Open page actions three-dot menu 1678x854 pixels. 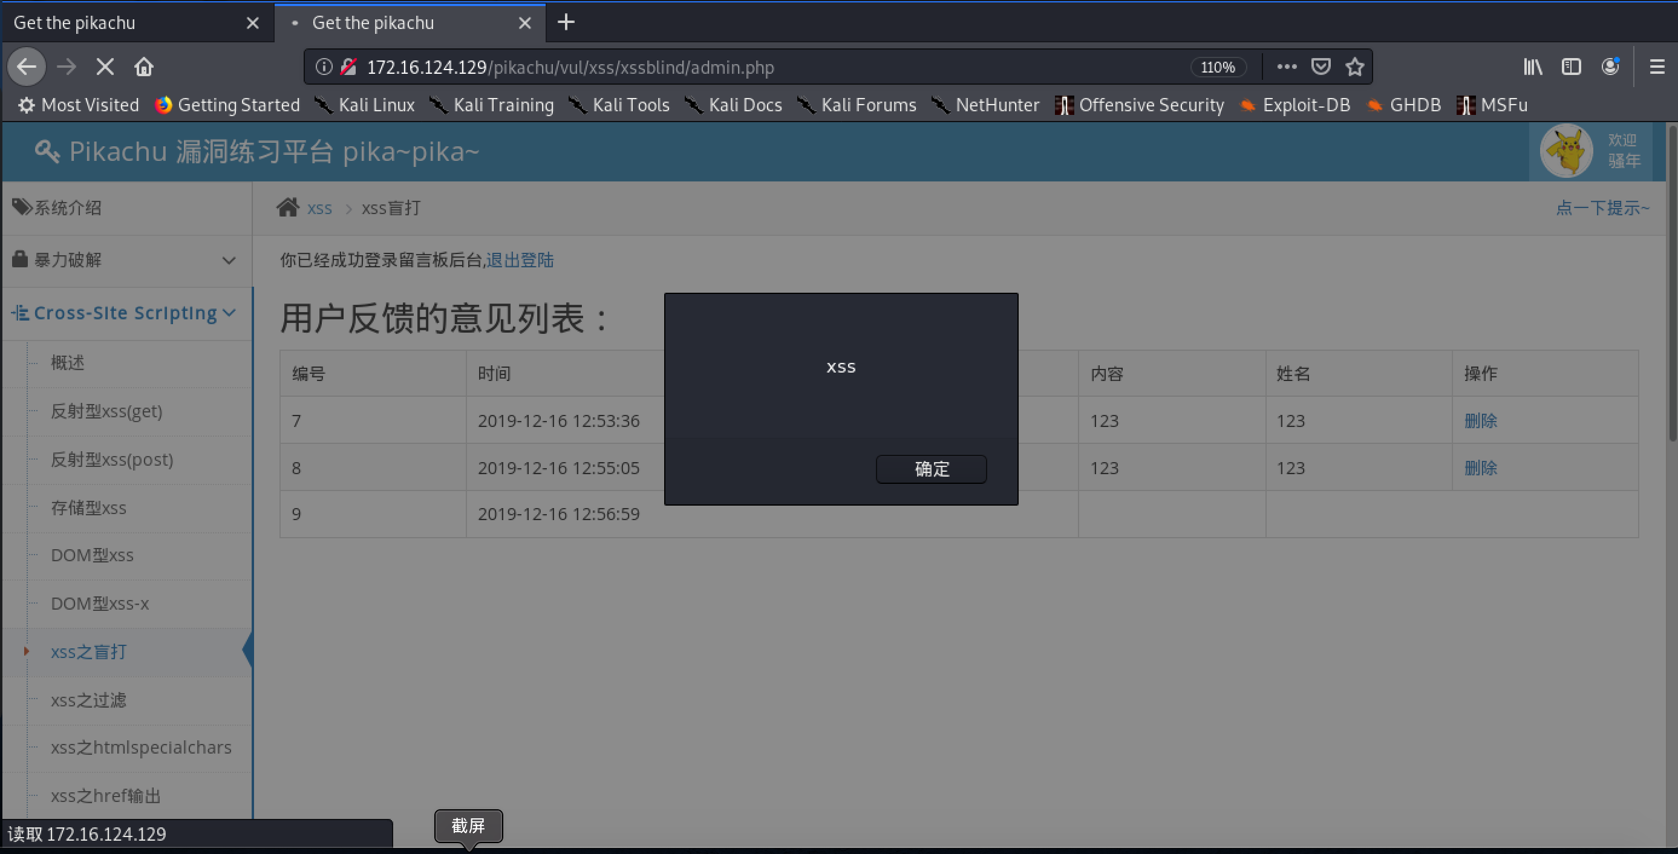1287,67
